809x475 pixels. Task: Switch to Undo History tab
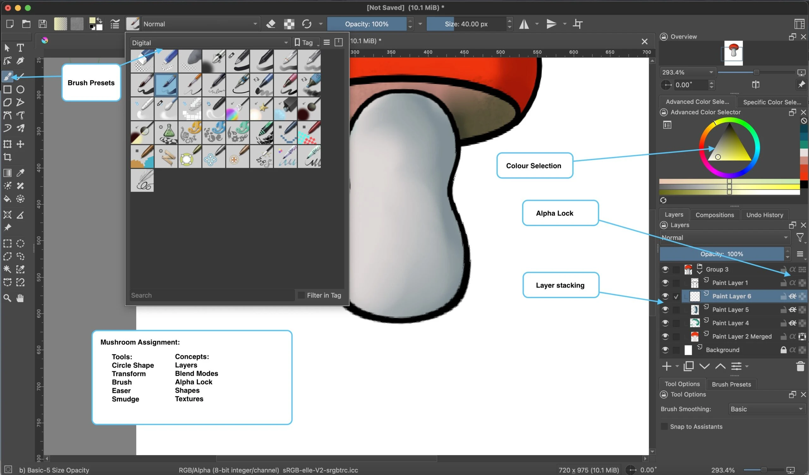pyautogui.click(x=764, y=215)
